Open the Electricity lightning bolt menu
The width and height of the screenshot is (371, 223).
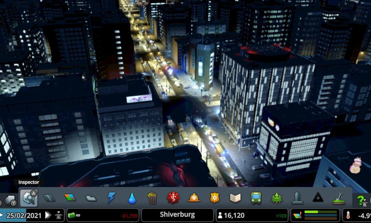pos(111,198)
